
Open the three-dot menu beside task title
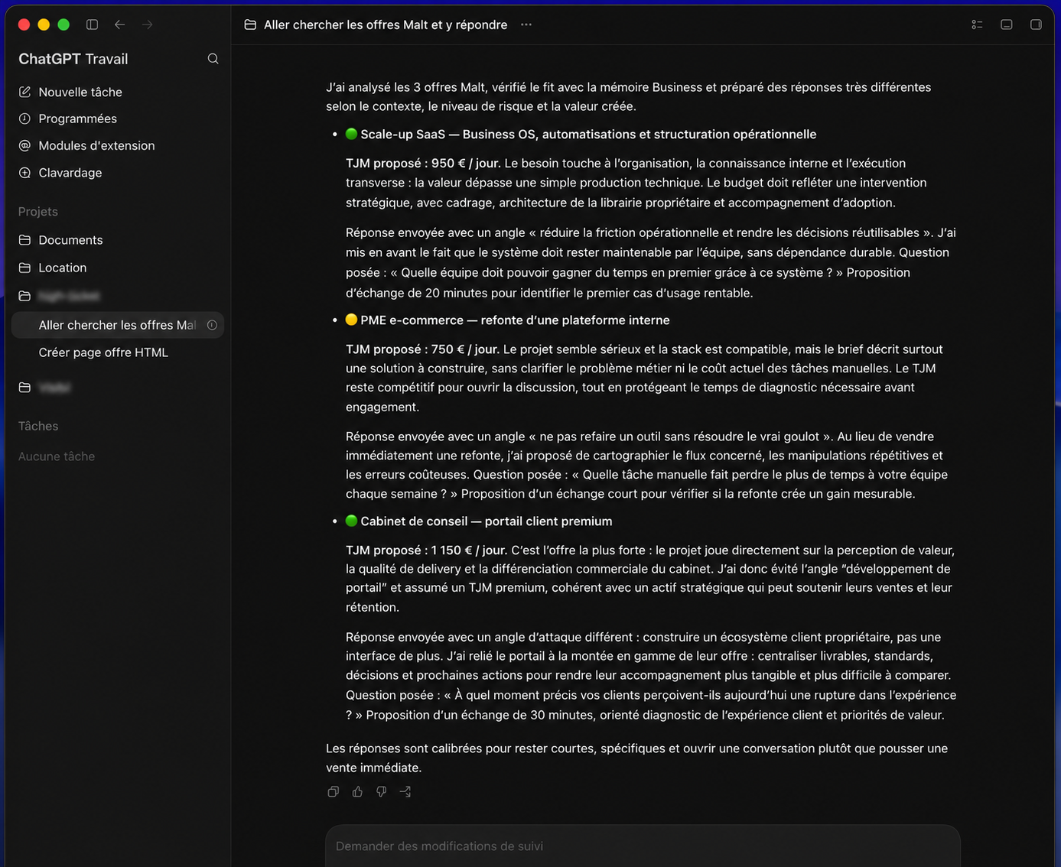[x=526, y=24]
